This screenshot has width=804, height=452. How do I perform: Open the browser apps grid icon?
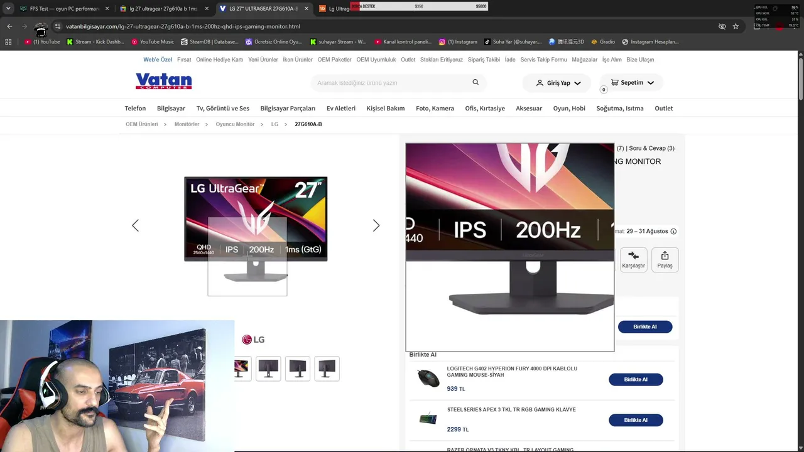[8, 42]
